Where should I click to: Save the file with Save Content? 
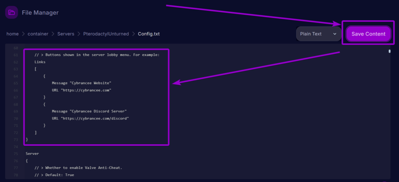coord(368,34)
